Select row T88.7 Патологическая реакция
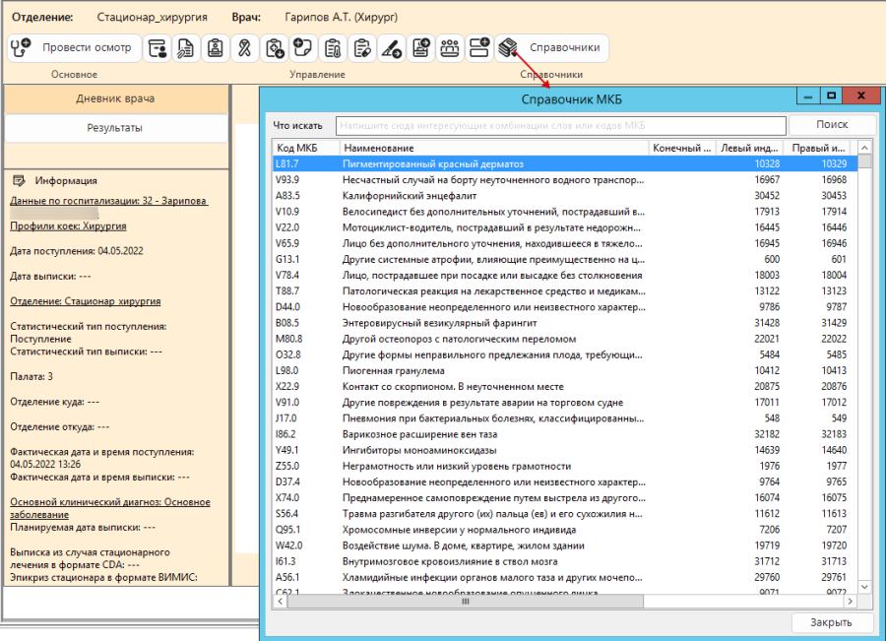The height and width of the screenshot is (641, 886). pos(565,291)
